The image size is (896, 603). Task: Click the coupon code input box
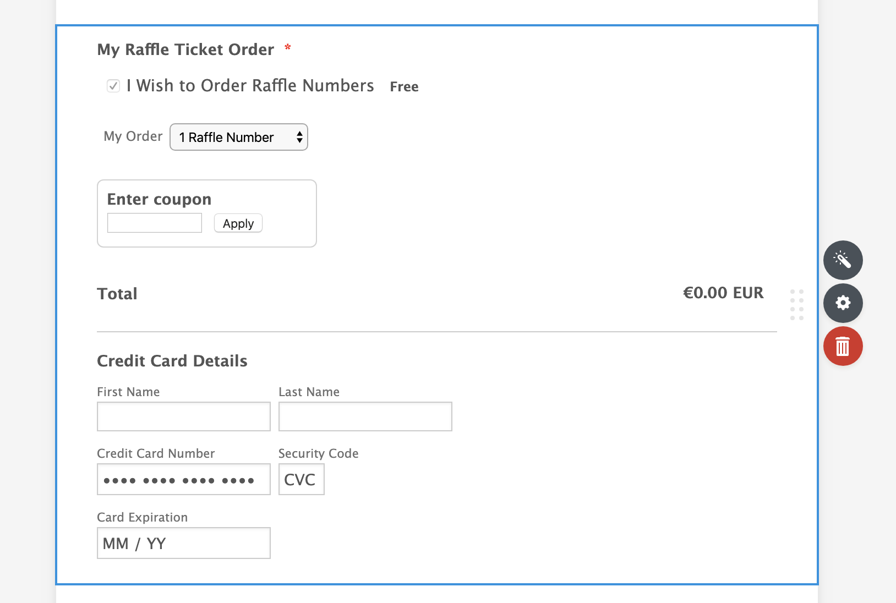pyautogui.click(x=155, y=223)
